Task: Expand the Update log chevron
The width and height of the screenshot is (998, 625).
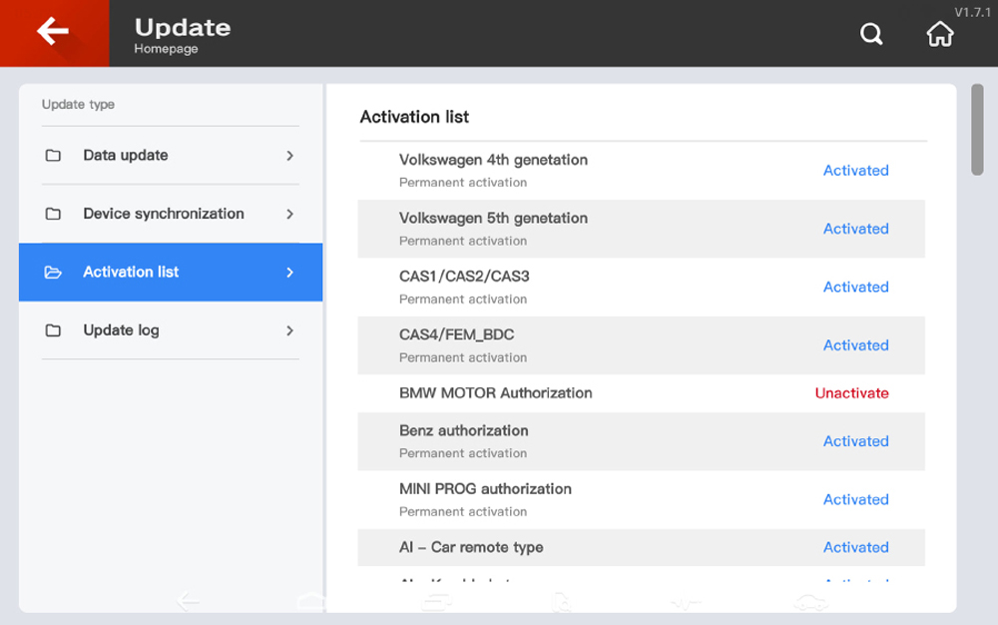Action: click(x=289, y=330)
